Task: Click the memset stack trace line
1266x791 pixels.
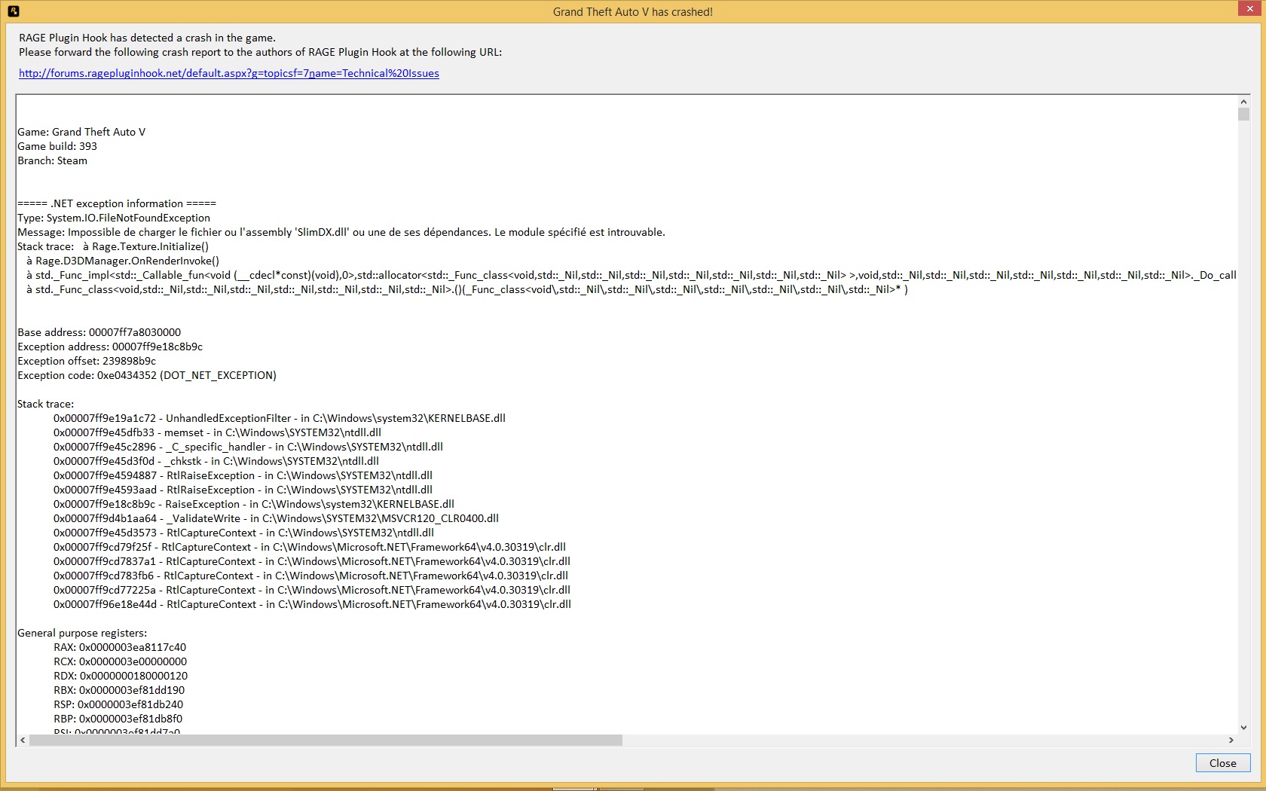Action: point(218,432)
